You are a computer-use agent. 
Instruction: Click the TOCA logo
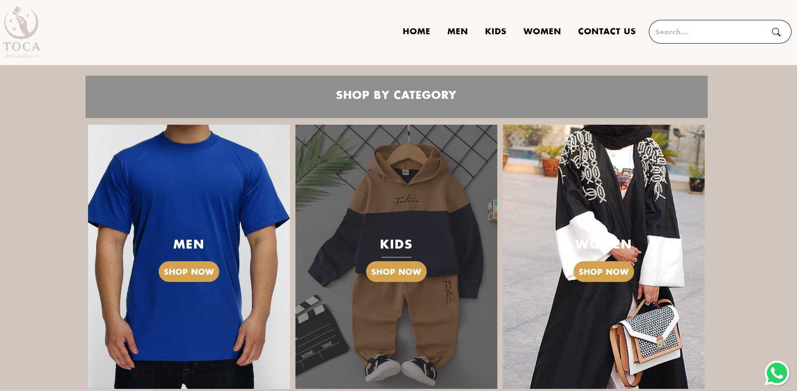[x=22, y=32]
